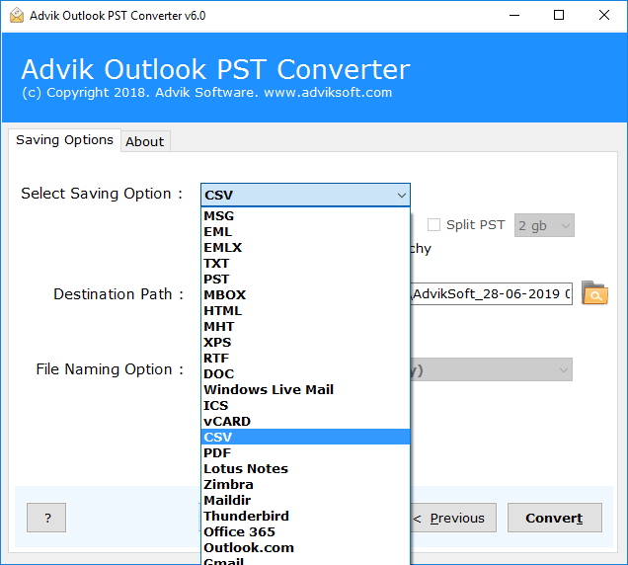
Task: Click the folder browse icon for destination
Action: tap(594, 293)
